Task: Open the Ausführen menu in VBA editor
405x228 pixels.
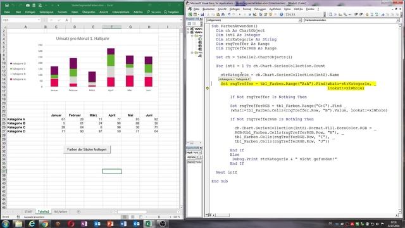Action: click(275, 9)
